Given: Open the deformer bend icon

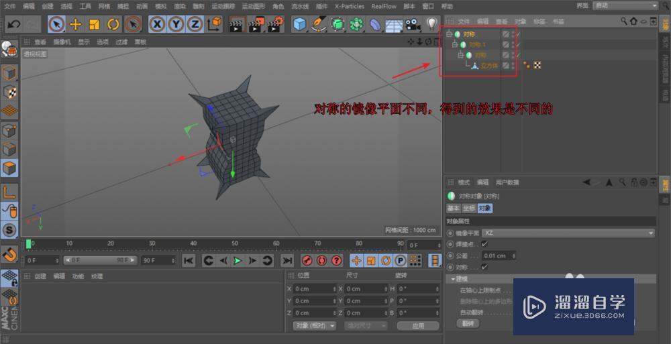Looking at the screenshot, I should pos(375,24).
